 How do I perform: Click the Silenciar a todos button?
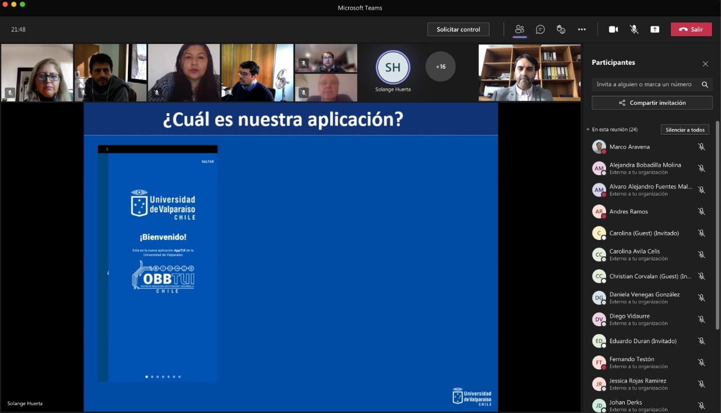(x=685, y=130)
